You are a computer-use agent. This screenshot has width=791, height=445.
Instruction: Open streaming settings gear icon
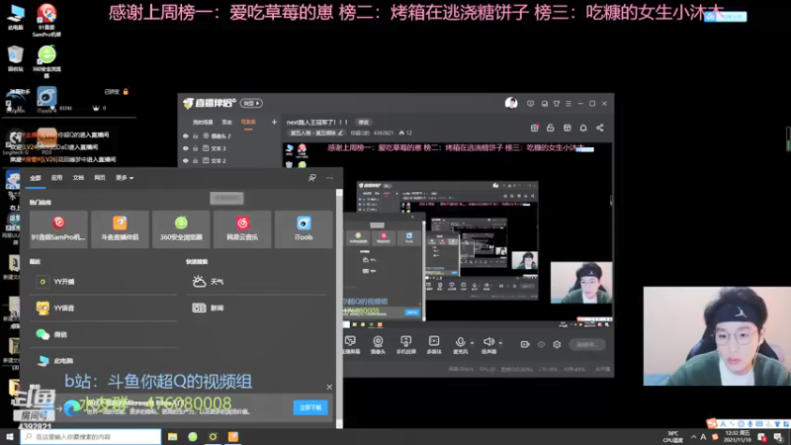tap(557, 344)
